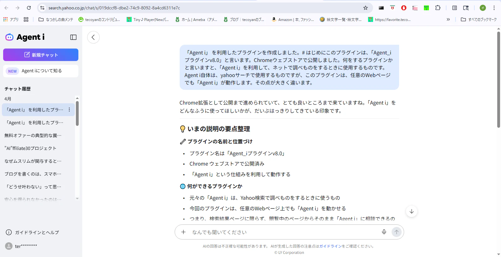Open the pink window extension icon
501x257 pixels.
click(x=415, y=8)
